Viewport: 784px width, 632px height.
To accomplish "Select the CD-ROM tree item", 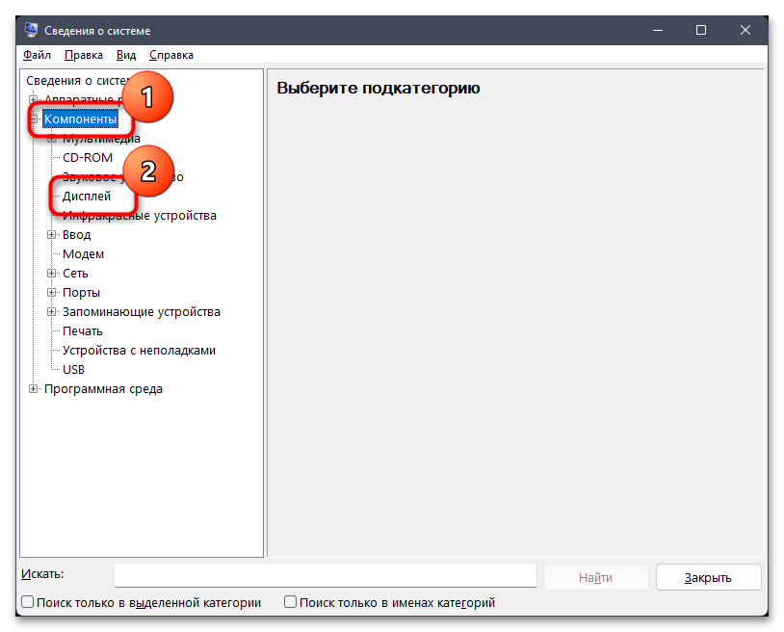I will coord(88,157).
